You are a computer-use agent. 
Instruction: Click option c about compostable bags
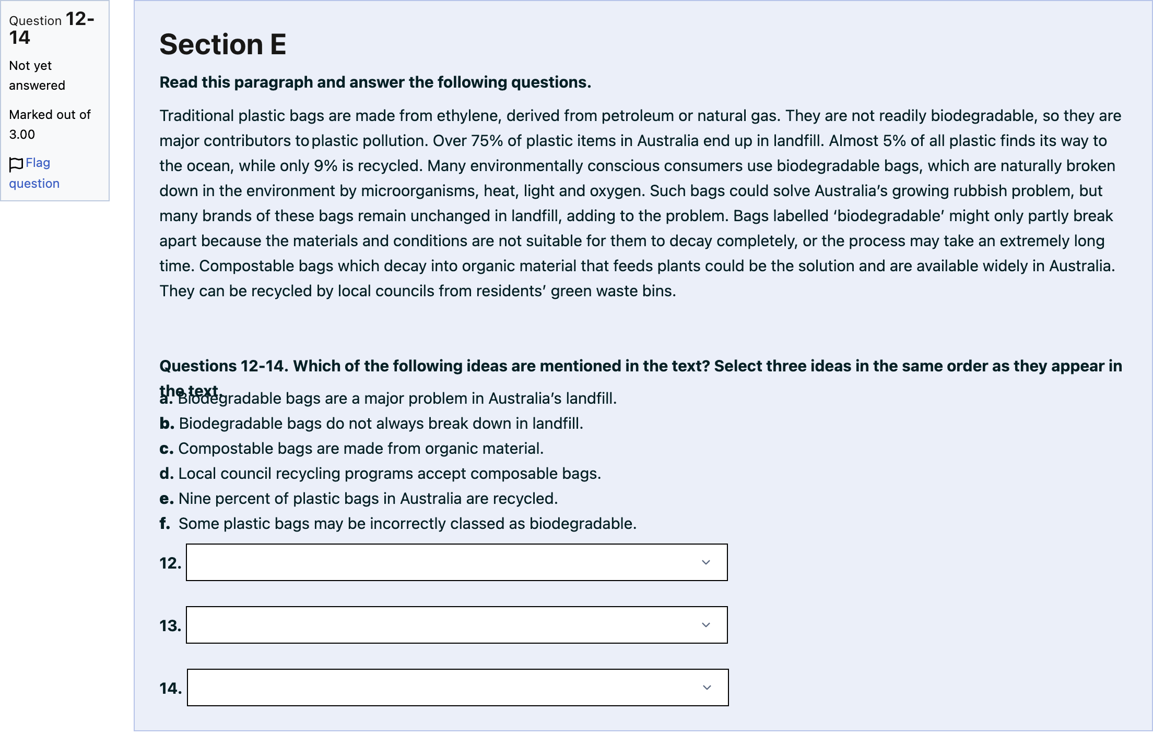351,449
